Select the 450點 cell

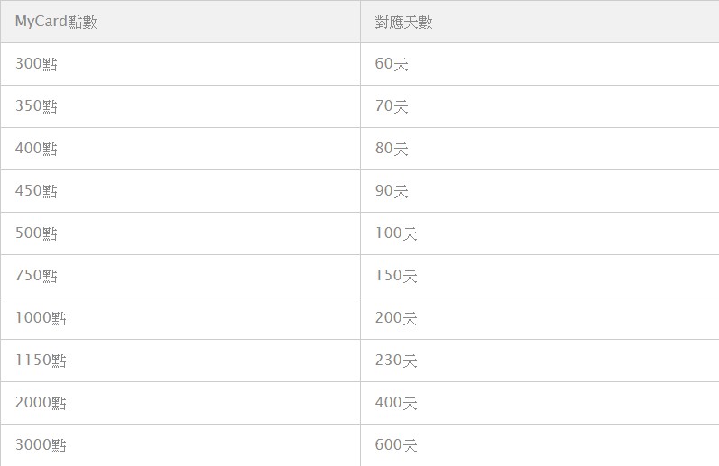coord(180,191)
